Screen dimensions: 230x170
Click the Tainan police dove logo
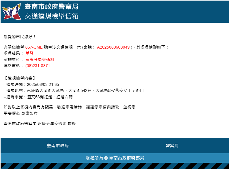pos(12,12)
